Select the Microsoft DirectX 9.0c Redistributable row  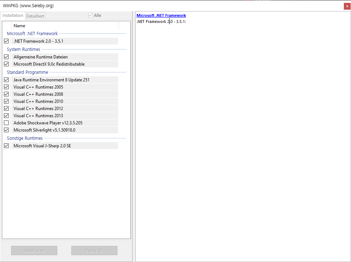tap(65, 64)
